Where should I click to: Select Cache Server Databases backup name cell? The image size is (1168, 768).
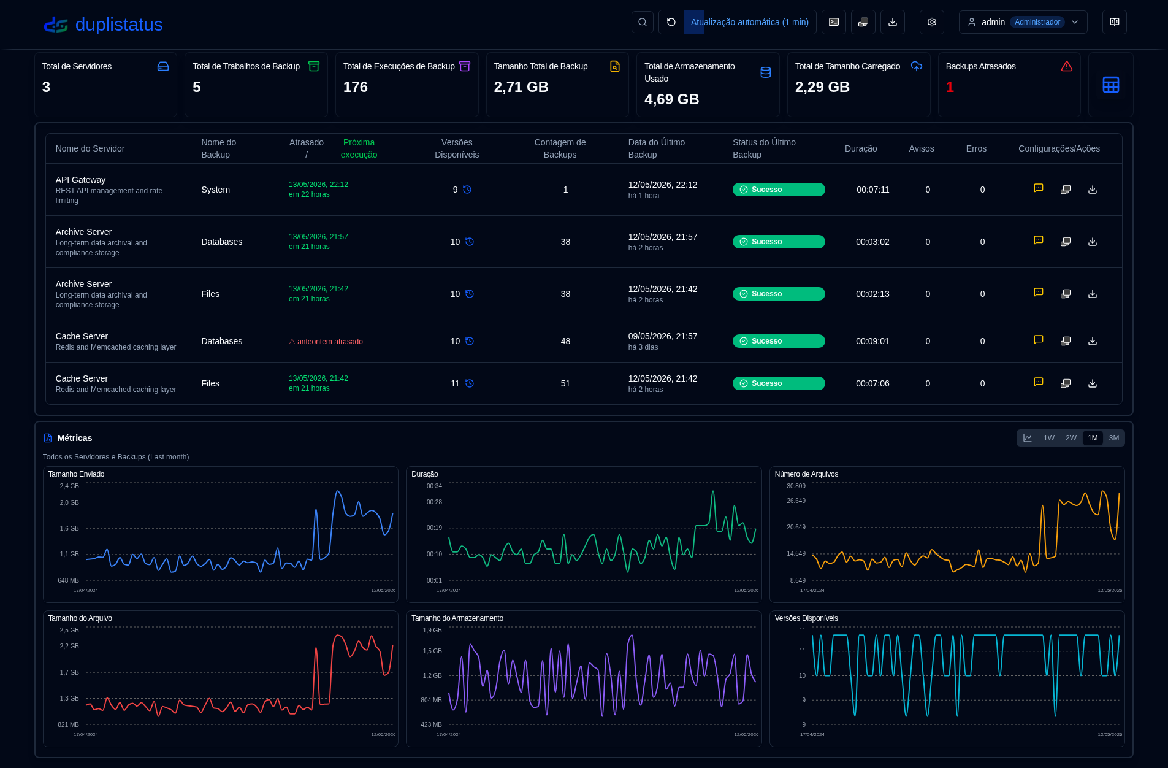222,341
